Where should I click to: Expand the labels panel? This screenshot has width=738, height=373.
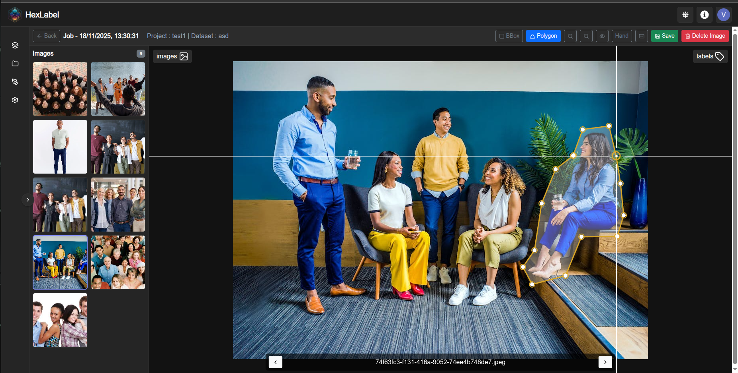(x=710, y=56)
